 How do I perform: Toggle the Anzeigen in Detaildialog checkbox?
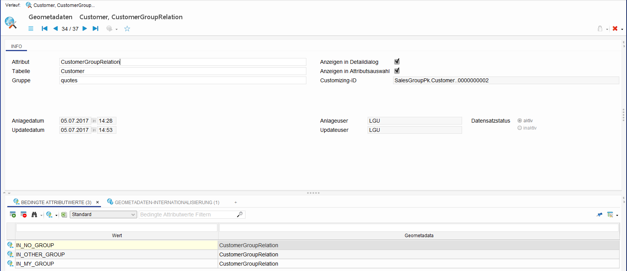coord(397,62)
